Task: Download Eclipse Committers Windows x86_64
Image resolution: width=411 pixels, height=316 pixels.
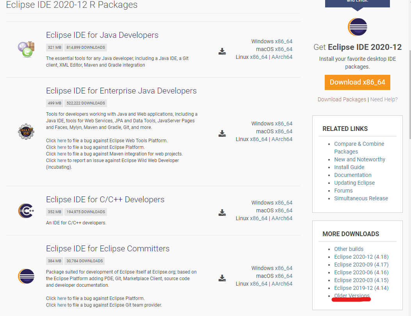Action: (284, 268)
